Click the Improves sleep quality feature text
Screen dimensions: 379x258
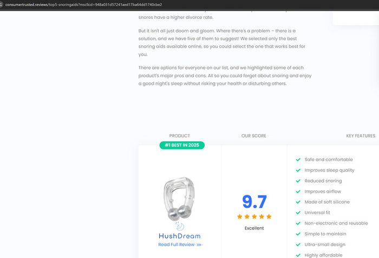(329, 170)
